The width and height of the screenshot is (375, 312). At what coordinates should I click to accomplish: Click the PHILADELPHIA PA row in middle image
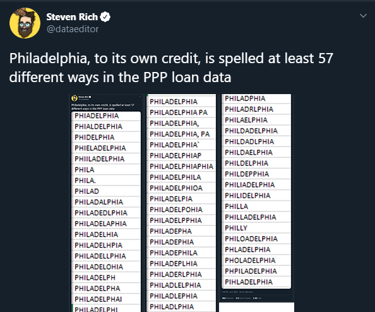point(181,112)
